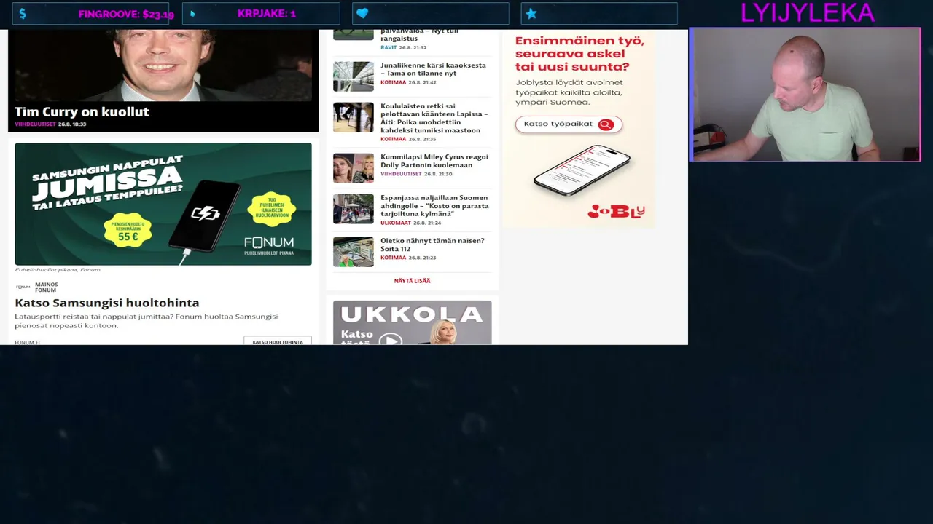The height and width of the screenshot is (524, 933).
Task: Click the thumbnail of the Miley Cyrus article
Action: (354, 168)
